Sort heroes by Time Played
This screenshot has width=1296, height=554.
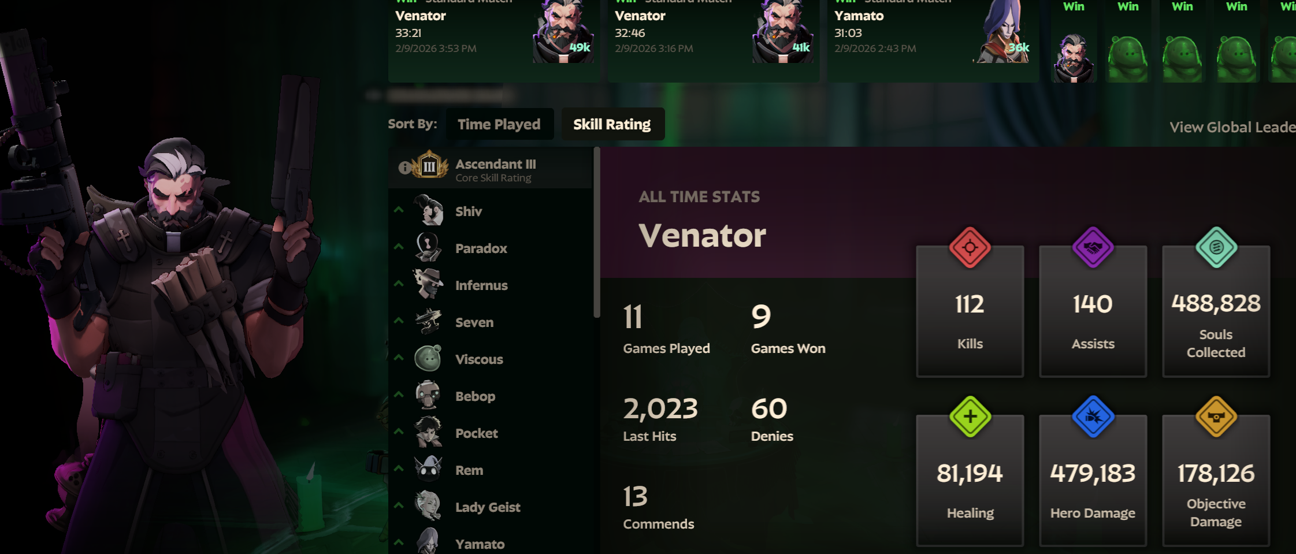tap(499, 124)
